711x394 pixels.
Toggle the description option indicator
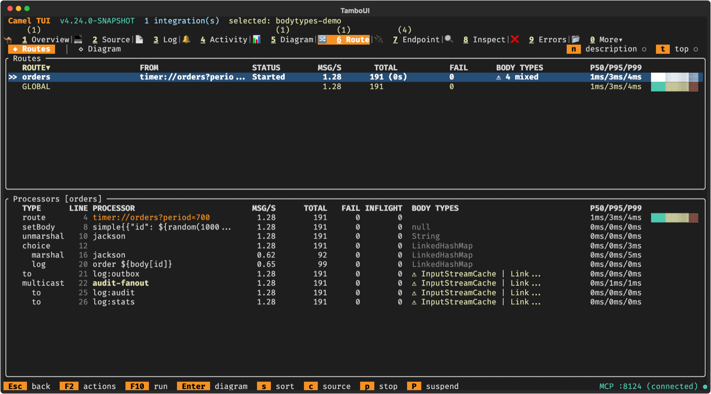coord(644,49)
